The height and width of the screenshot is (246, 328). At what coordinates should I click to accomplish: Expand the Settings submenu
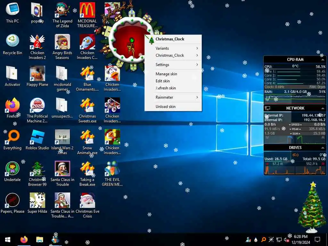click(x=173, y=65)
